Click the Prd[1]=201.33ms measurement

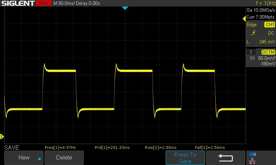(x=112, y=147)
